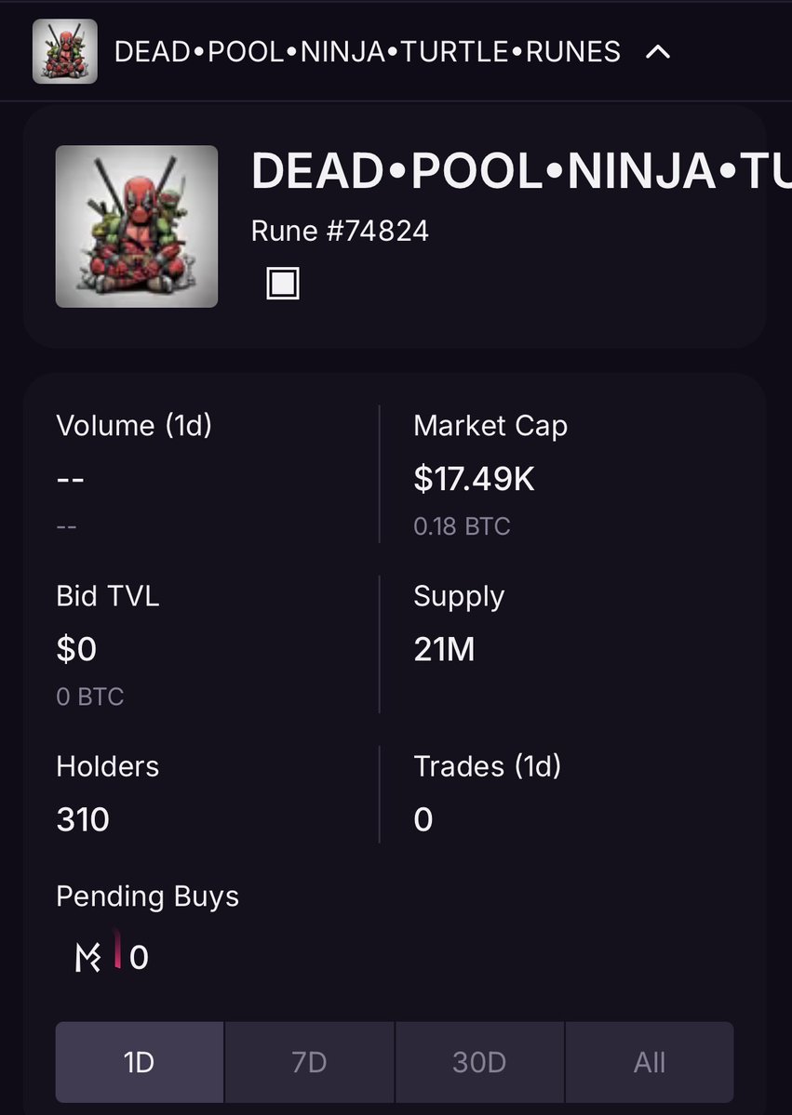Click the $17.49K Market Cap value
This screenshot has height=1115, width=792.
tap(474, 479)
